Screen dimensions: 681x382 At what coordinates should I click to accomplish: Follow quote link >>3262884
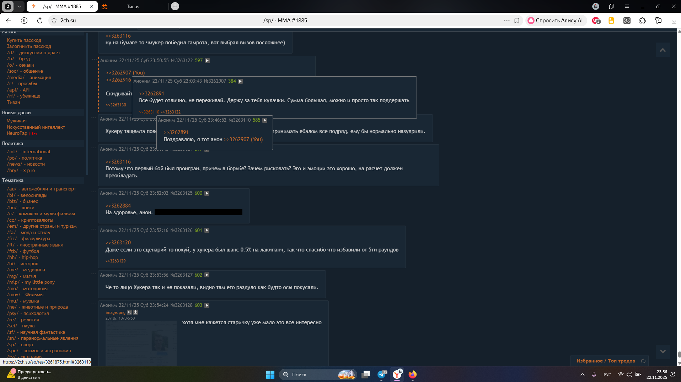[118, 206]
